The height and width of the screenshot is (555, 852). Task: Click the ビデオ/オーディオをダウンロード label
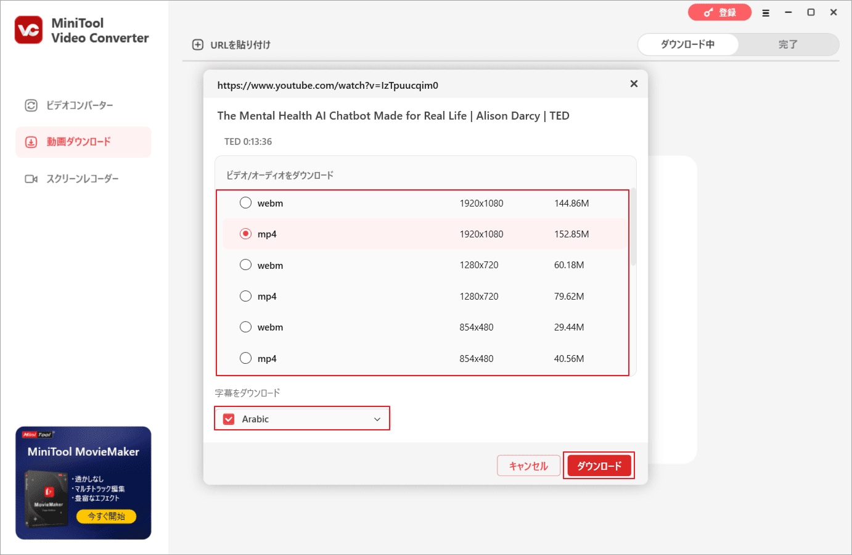[x=280, y=176]
